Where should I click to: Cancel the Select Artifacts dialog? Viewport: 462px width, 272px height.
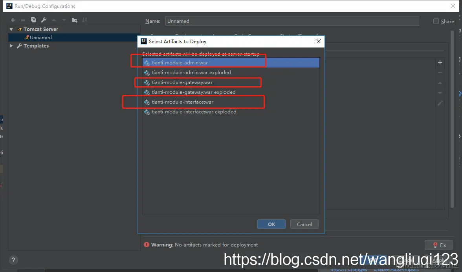304,225
